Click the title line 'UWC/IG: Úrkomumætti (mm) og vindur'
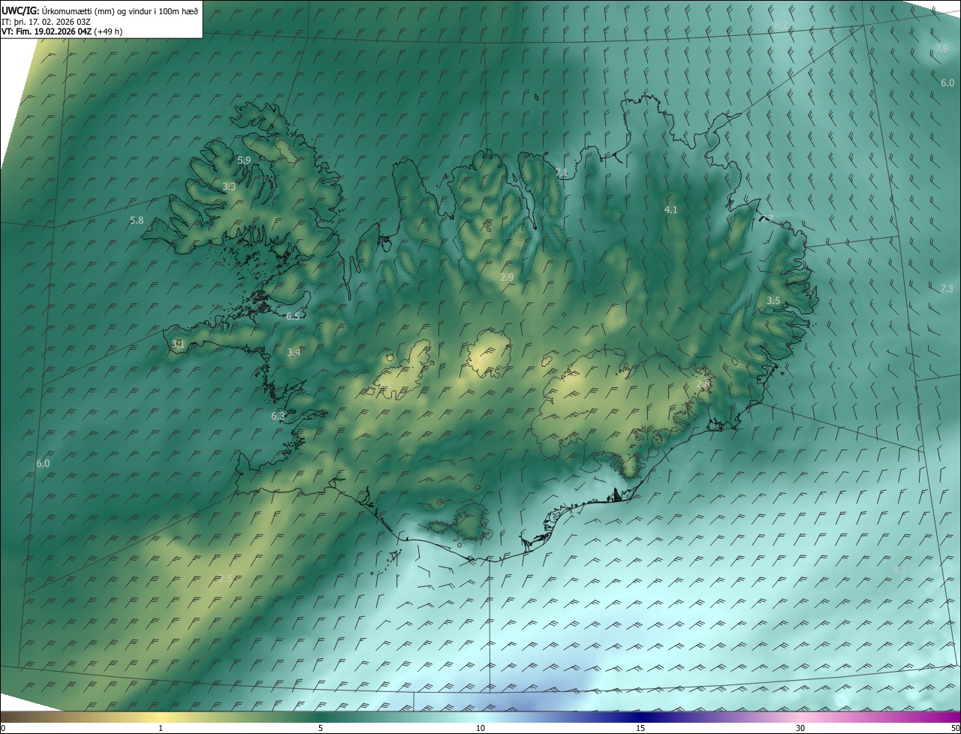 pyautogui.click(x=100, y=11)
